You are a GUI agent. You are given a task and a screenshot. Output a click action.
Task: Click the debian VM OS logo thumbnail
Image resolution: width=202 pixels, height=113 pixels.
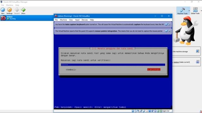click(x=3, y=18)
